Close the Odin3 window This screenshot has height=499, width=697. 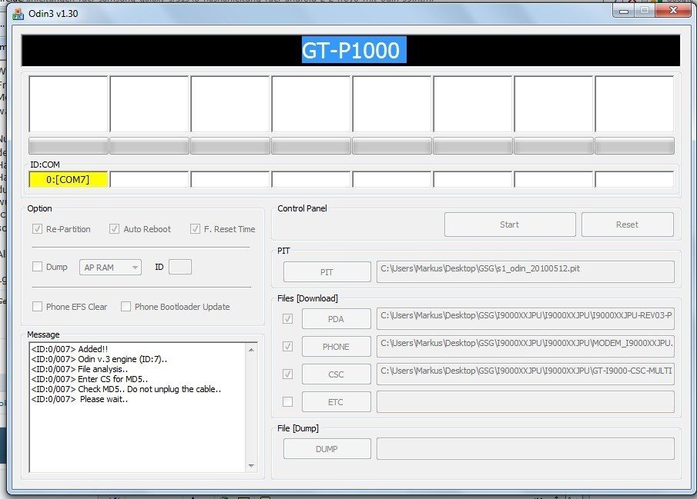pos(673,10)
